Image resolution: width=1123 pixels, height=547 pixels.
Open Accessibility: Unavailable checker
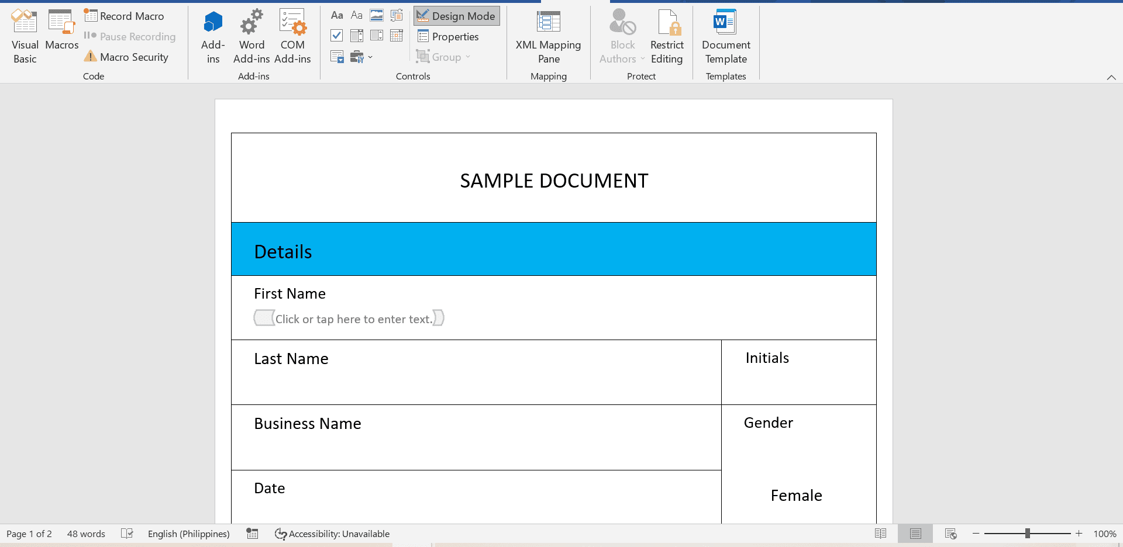click(332, 534)
